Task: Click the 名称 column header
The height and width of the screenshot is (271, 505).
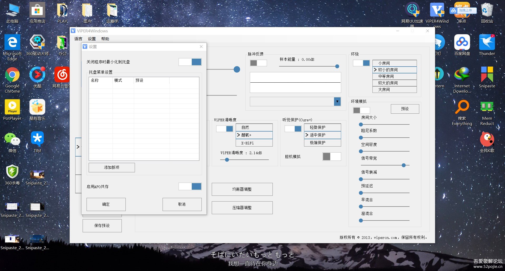Action: [x=101, y=80]
